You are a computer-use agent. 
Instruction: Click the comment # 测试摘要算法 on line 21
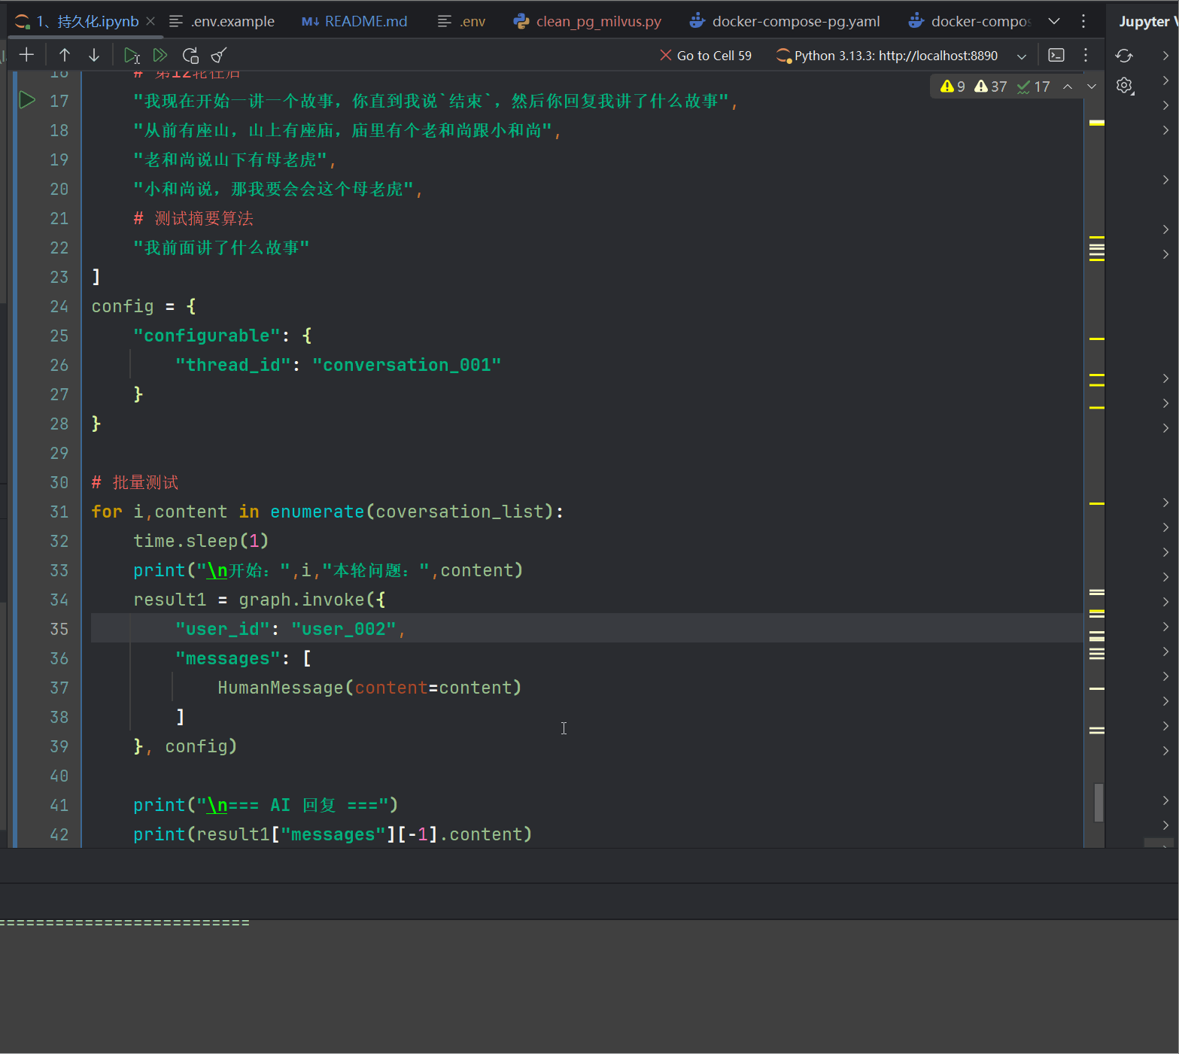[x=193, y=218]
